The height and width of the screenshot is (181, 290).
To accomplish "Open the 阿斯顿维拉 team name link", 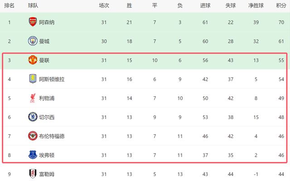I will (x=52, y=79).
